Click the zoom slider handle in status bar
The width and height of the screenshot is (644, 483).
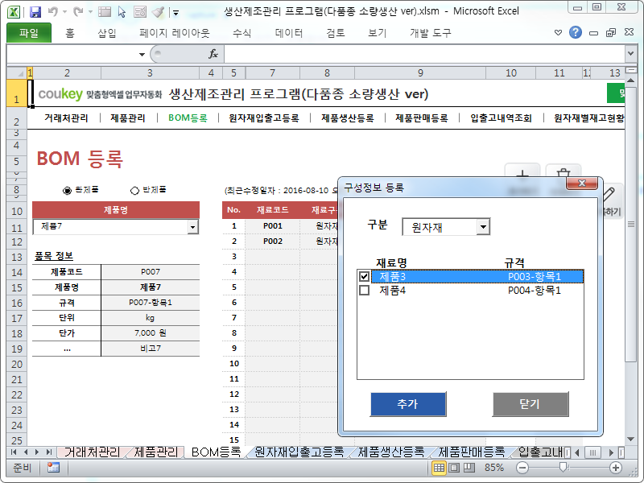pyautogui.click(x=563, y=467)
